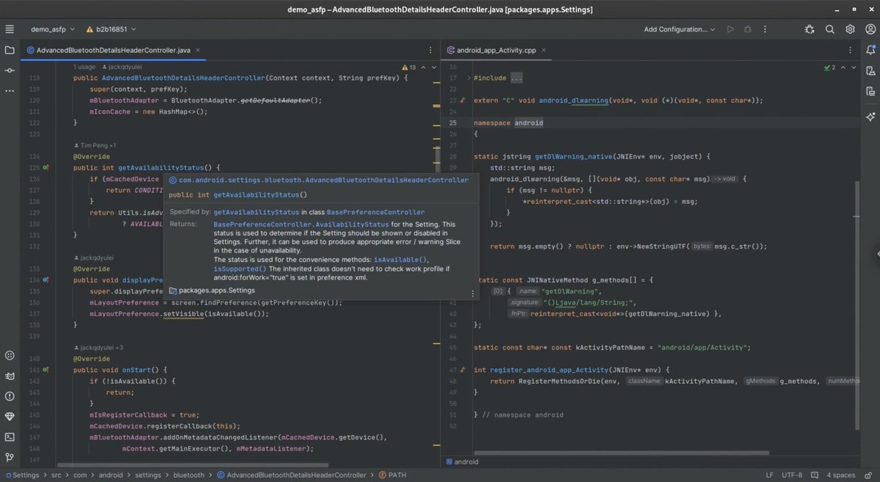Viewport: 880px width, 482px height.
Task: Open the Commit tool window icon
Action: coord(10,70)
